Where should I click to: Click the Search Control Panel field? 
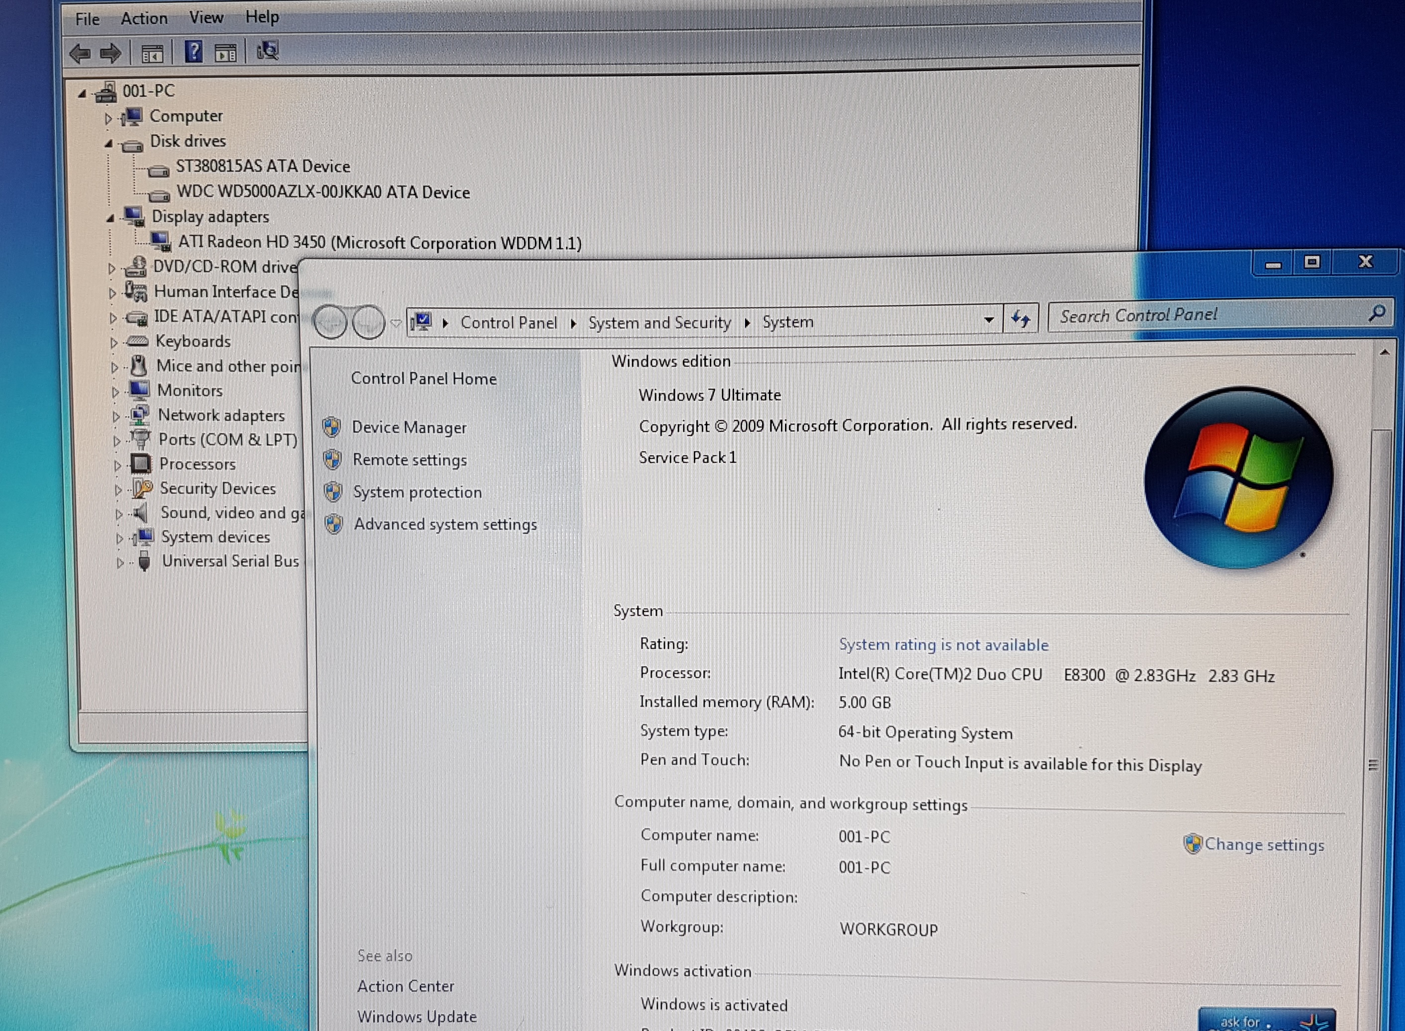[1219, 314]
